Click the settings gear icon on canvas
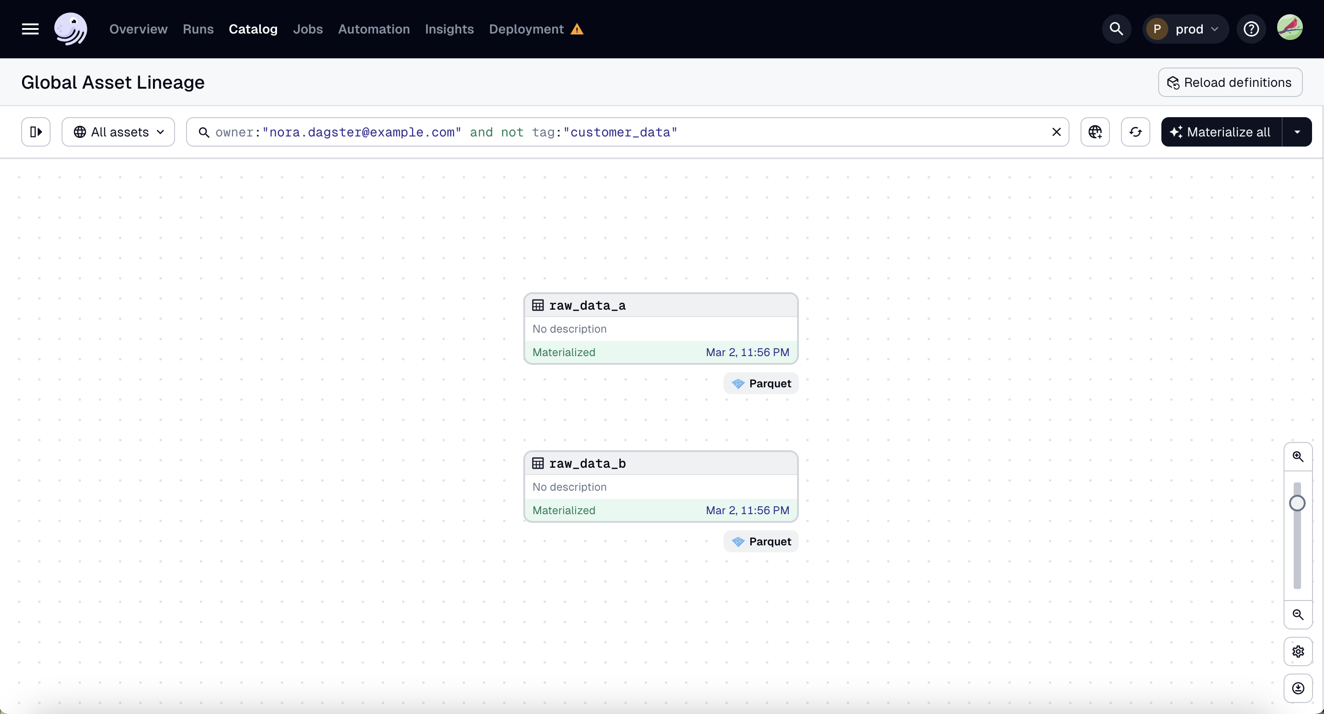The image size is (1324, 714). click(1299, 652)
